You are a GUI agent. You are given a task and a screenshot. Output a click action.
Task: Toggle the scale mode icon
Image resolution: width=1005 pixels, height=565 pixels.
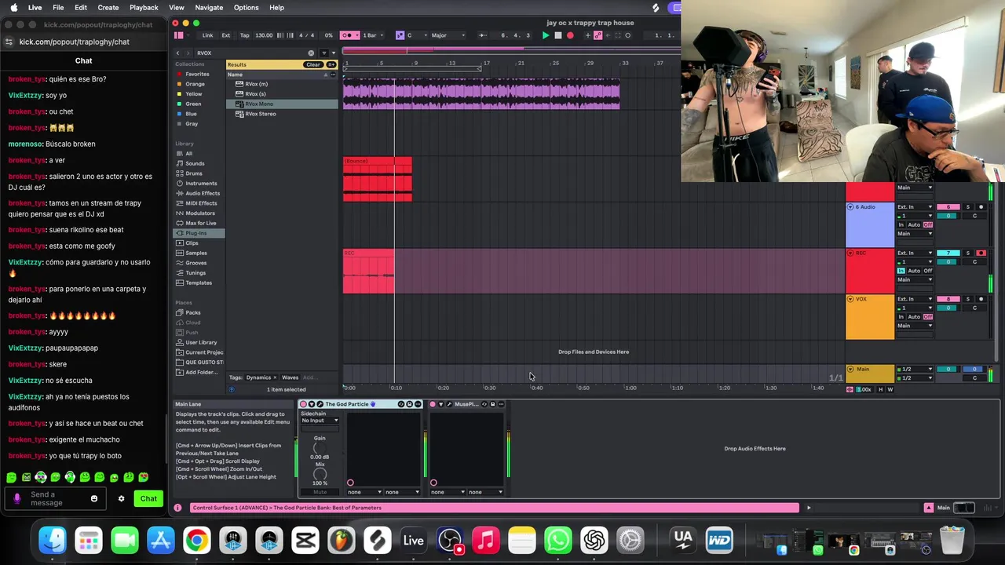point(400,35)
